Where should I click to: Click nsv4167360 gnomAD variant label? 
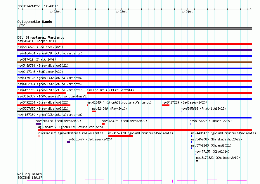click(50, 115)
